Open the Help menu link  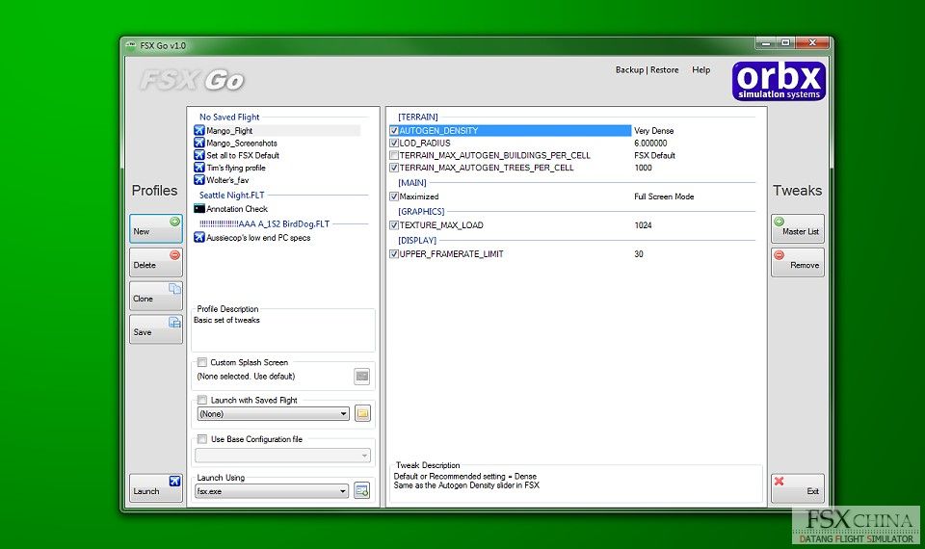[700, 69]
